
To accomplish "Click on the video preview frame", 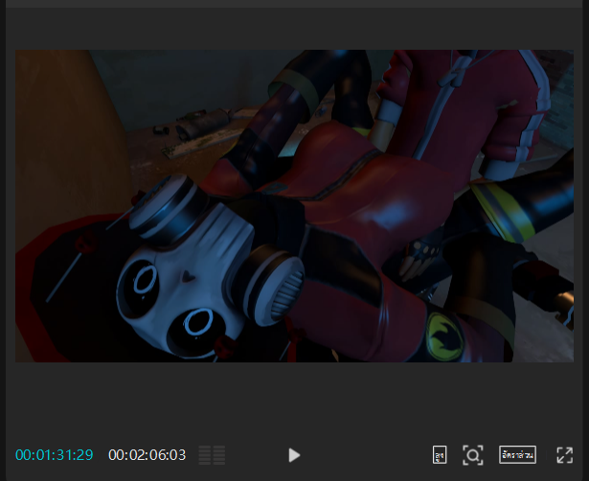I will pos(294,206).
